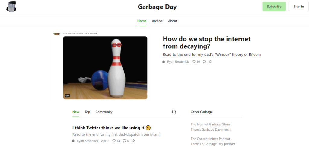Screen dimensions: 309x147
Task: Open 'How do we stop the internet from decaying?' headline
Action: [206, 43]
